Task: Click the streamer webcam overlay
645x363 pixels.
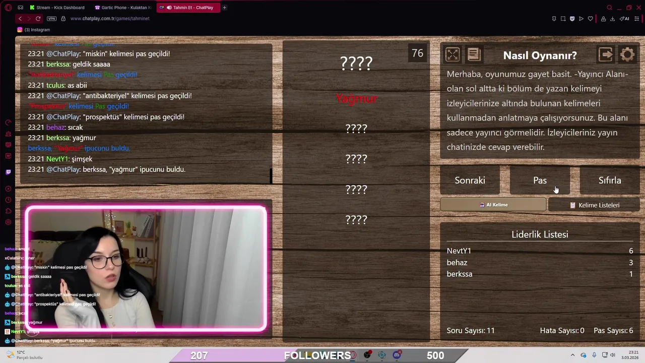Action: coord(146,268)
